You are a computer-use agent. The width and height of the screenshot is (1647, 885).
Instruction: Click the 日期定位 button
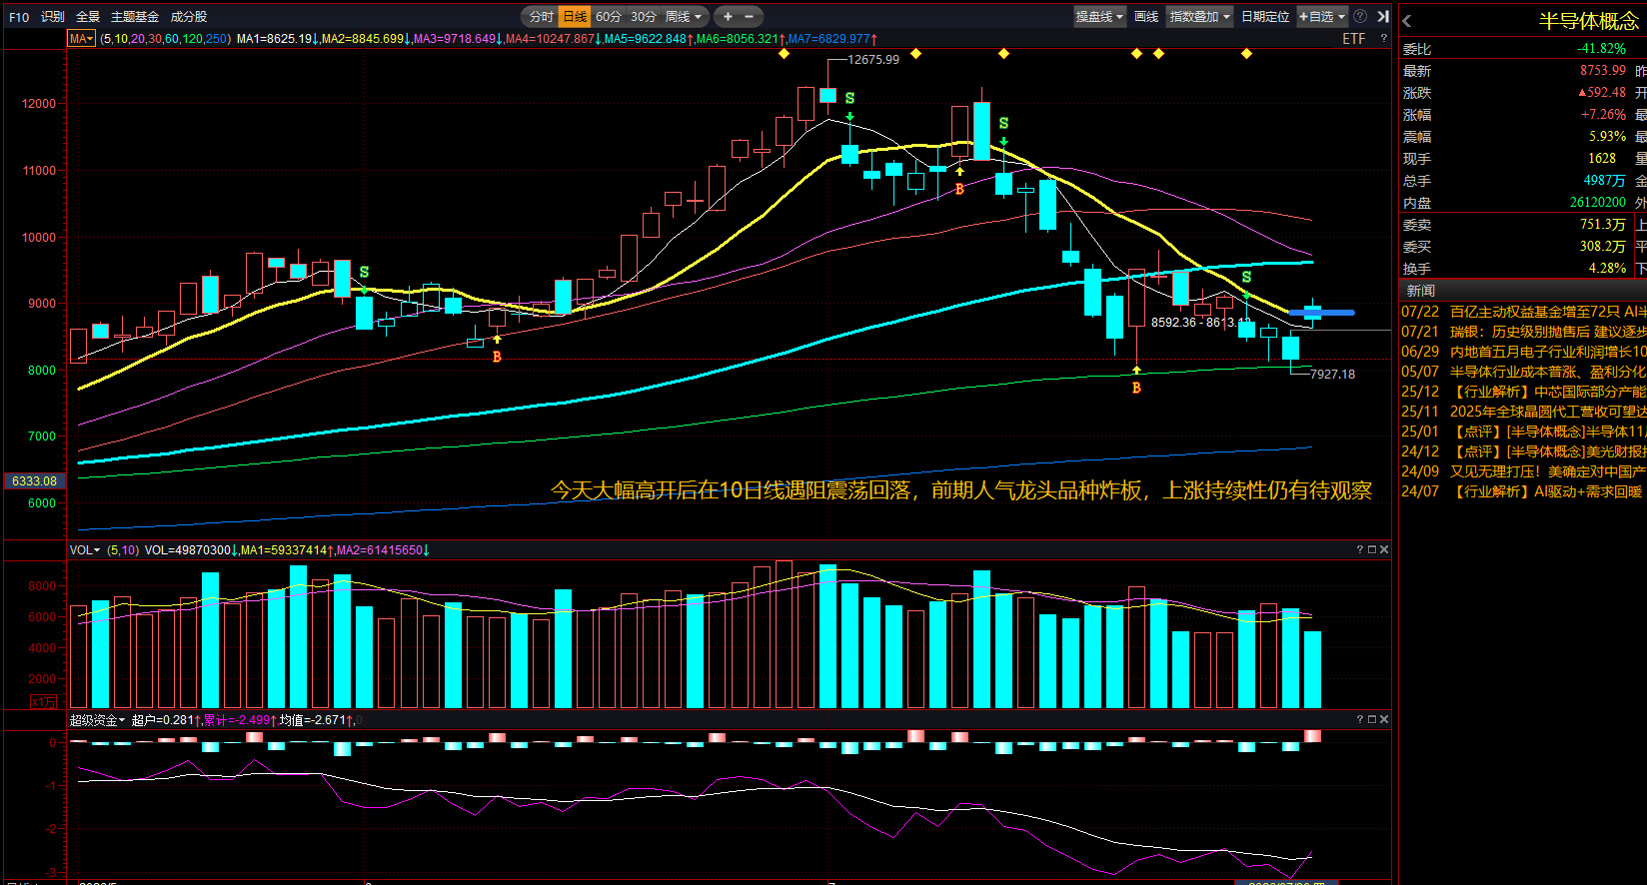coord(1265,16)
